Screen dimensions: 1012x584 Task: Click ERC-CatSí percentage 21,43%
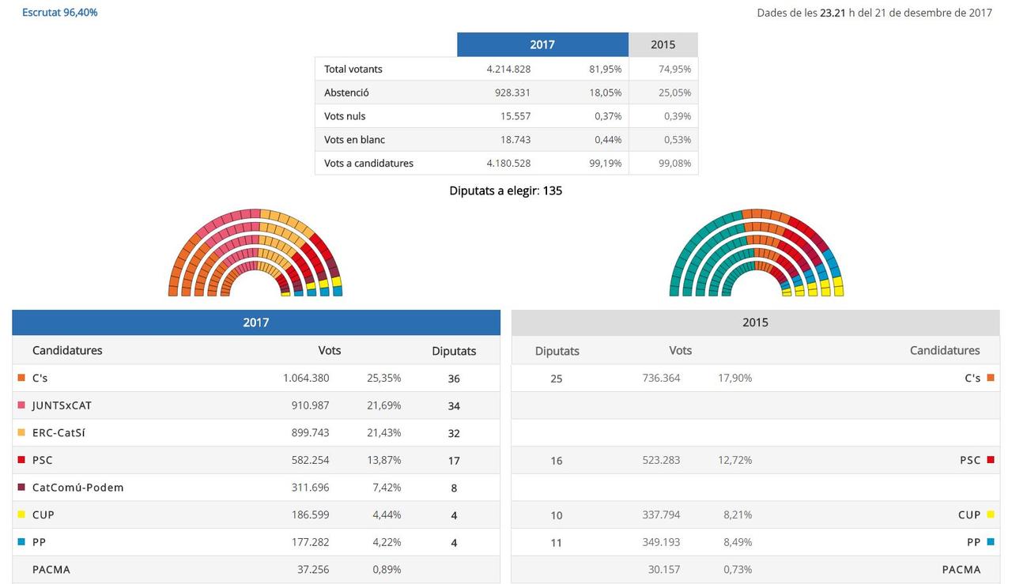tap(383, 432)
